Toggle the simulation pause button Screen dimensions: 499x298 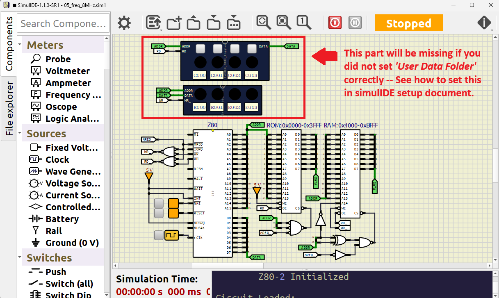355,23
